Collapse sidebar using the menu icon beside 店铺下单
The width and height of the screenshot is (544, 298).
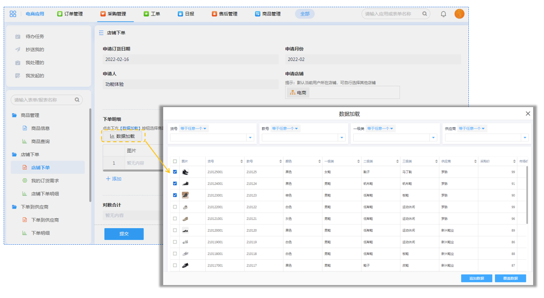click(x=101, y=33)
